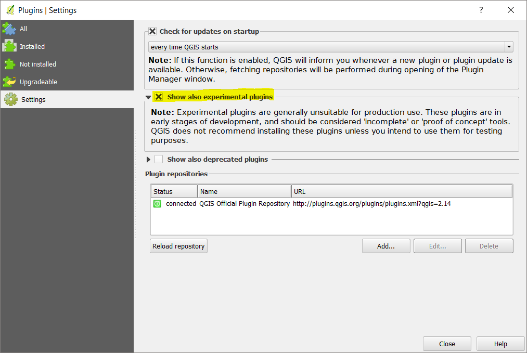This screenshot has width=527, height=353.
Task: Expand the deprecated plugins section
Action: pyautogui.click(x=148, y=159)
